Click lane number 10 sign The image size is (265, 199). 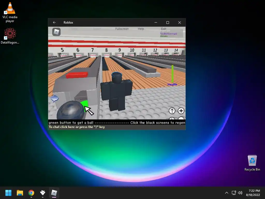pos(132,50)
